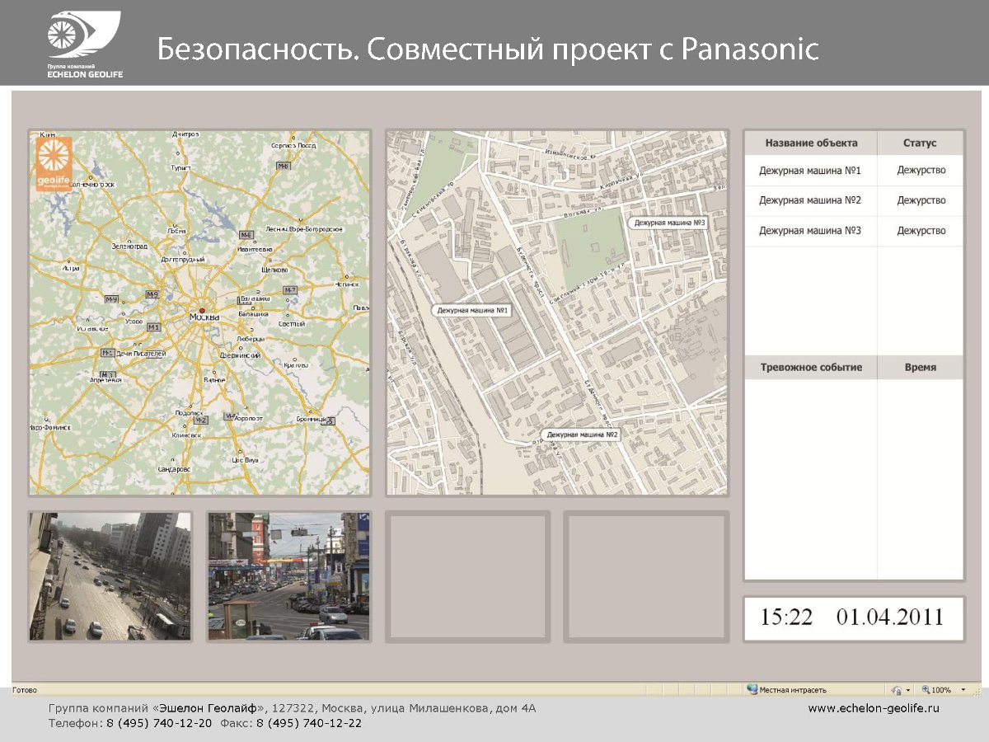Click the Тревожное событие column header
Image resolution: width=989 pixels, height=742 pixels.
[x=811, y=367]
